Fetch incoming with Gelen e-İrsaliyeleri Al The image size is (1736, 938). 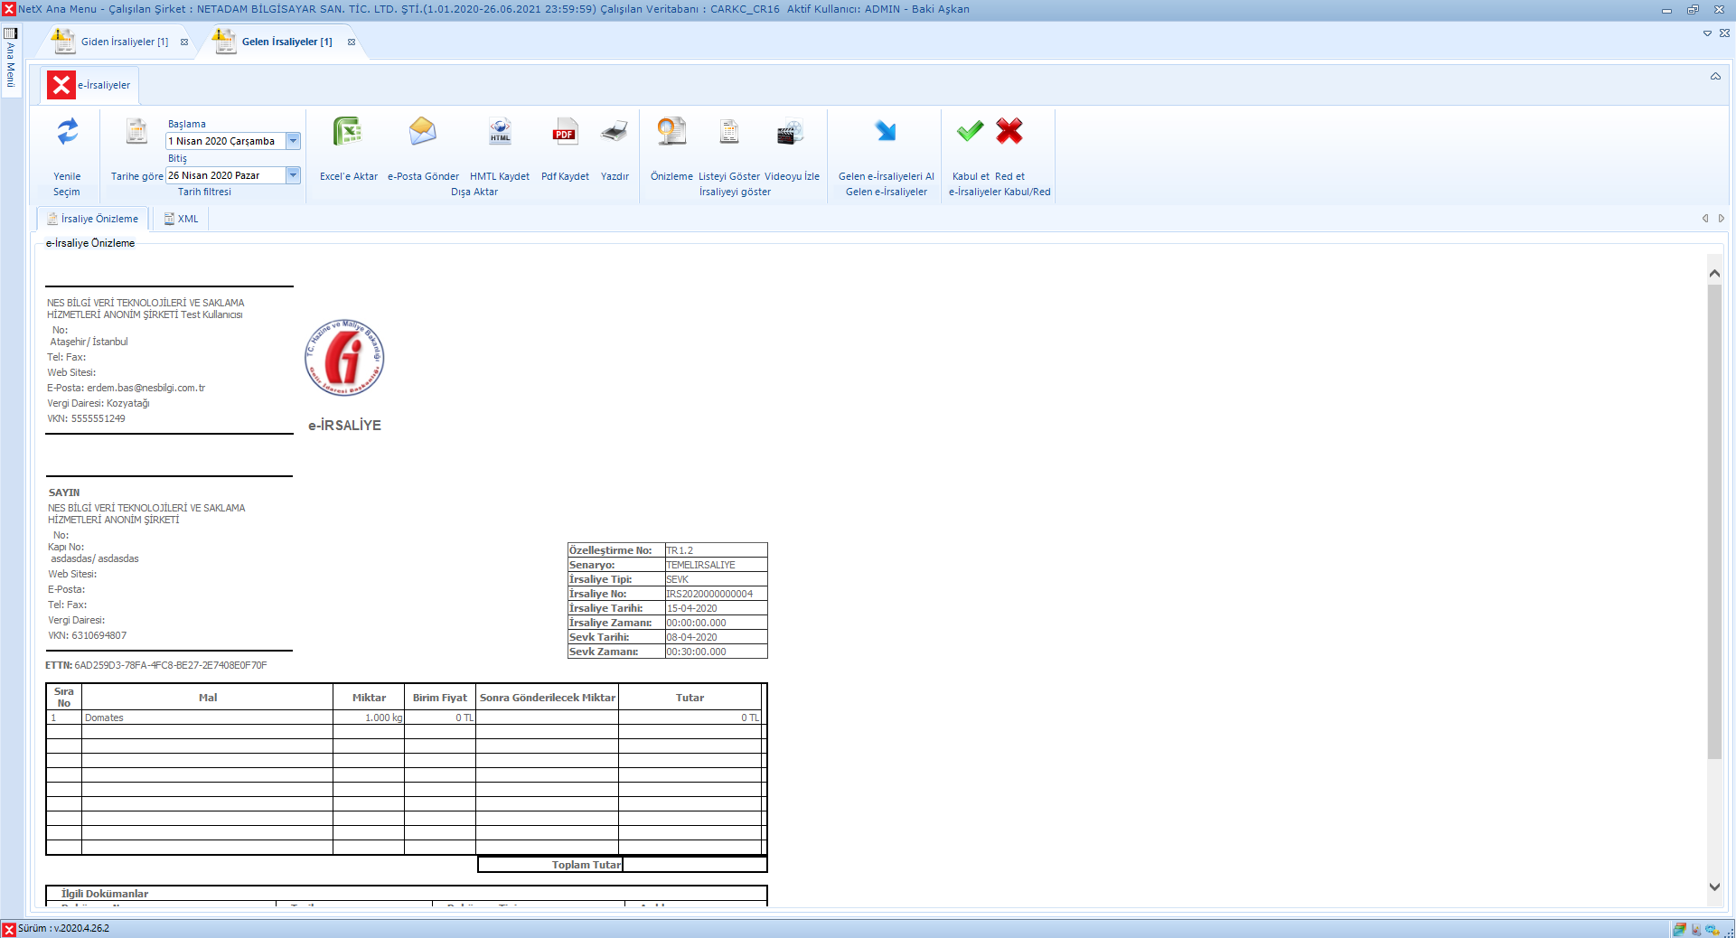click(x=886, y=133)
